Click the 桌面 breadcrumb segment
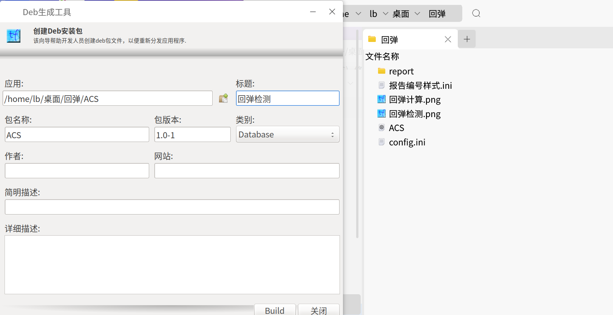The height and width of the screenshot is (315, 613). [401, 14]
